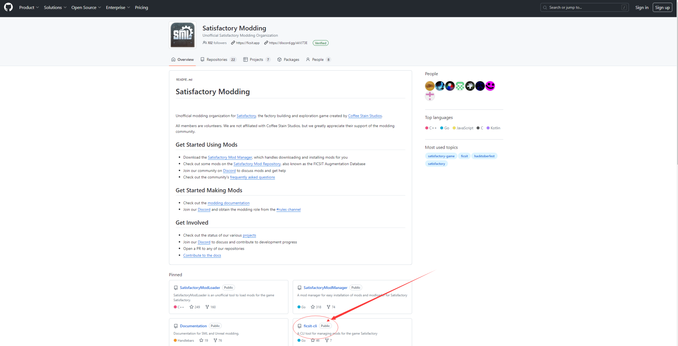
Task: Open the Satisfactory Mod Manager link
Action: (230, 157)
